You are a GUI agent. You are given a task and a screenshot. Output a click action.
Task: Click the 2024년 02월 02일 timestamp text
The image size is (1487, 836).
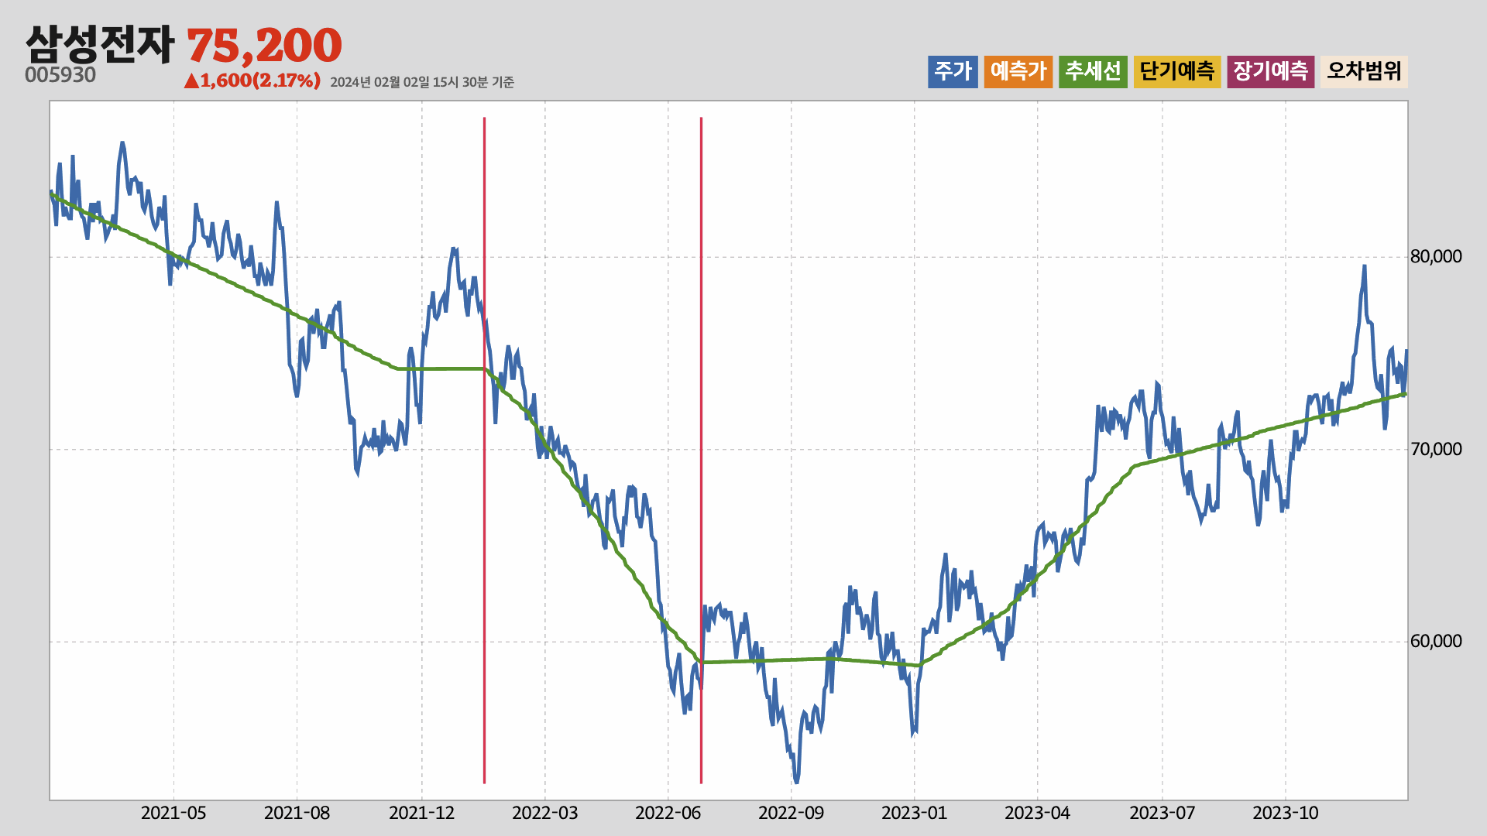[x=422, y=82]
